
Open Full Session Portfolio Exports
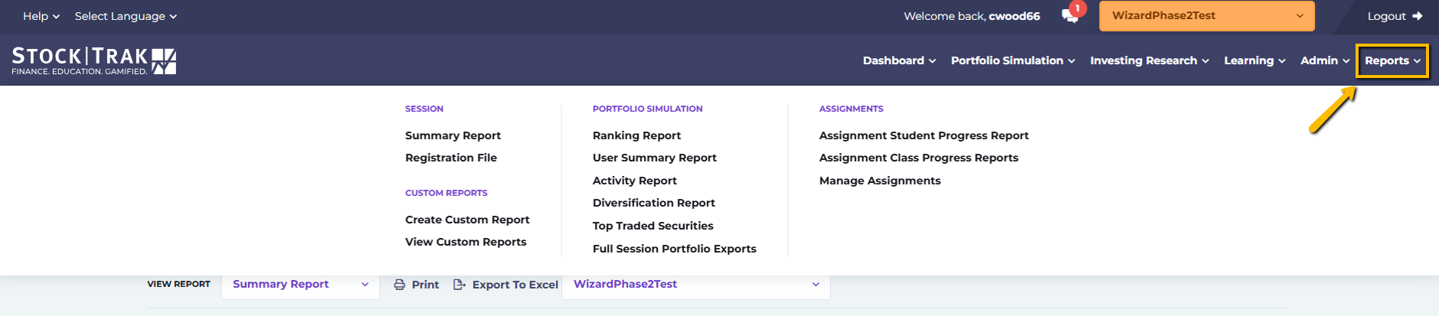[674, 249]
